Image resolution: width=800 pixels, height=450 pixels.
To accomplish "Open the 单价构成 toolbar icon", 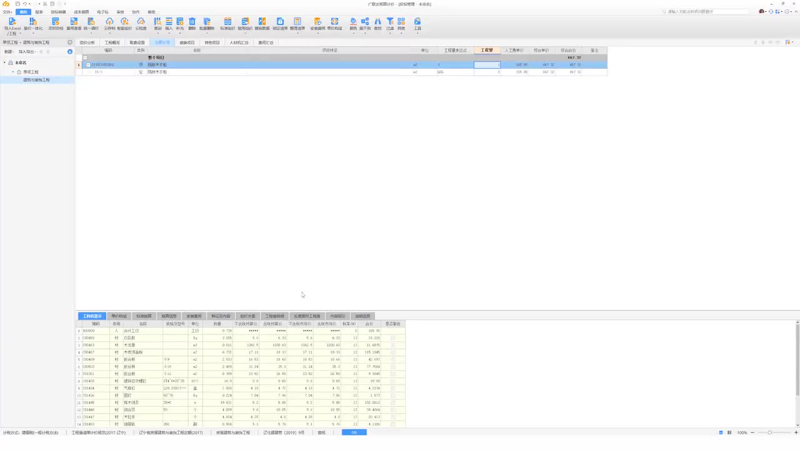I will pos(334,24).
